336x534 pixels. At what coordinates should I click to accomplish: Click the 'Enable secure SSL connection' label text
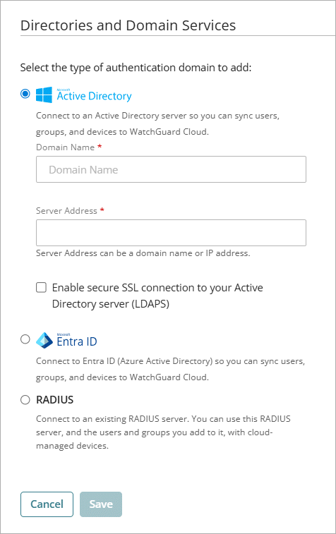[157, 296]
